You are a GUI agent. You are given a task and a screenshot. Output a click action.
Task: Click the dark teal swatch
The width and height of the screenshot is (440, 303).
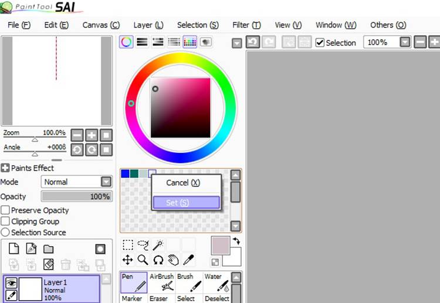coord(134,173)
